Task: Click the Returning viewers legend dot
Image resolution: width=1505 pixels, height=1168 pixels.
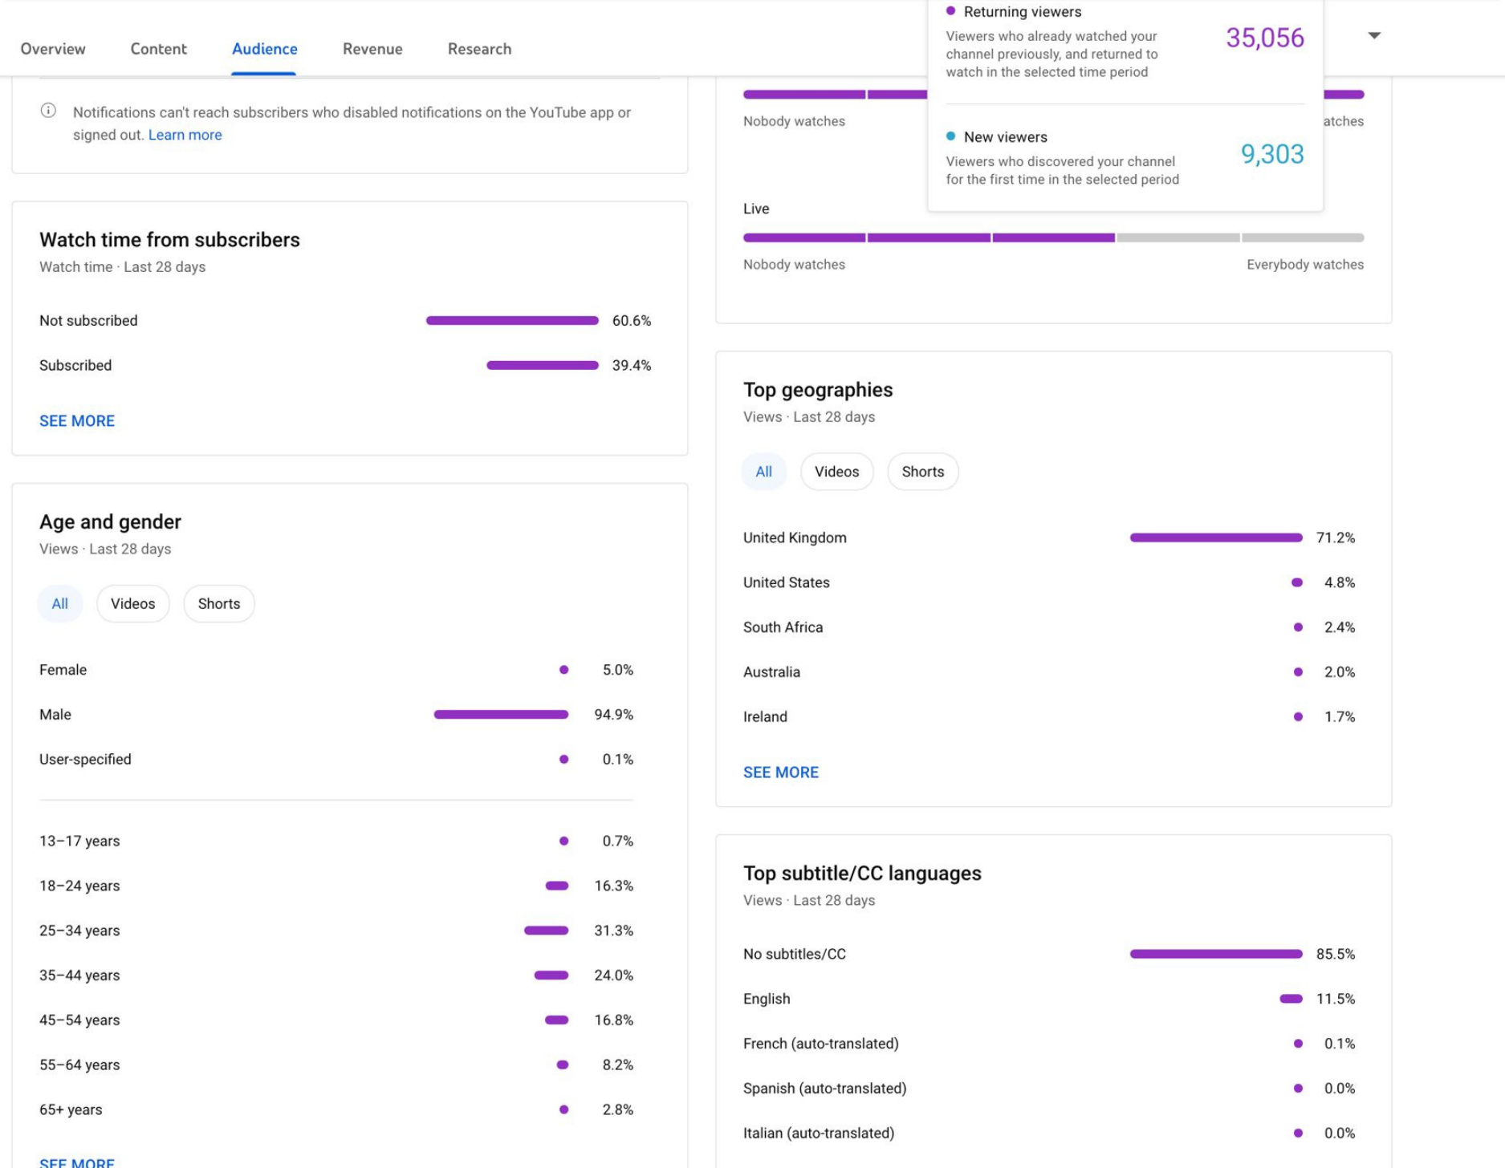Action: pyautogui.click(x=950, y=11)
